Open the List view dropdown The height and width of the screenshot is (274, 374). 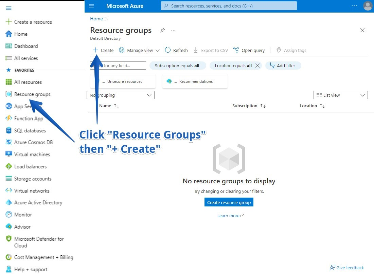[x=340, y=95]
